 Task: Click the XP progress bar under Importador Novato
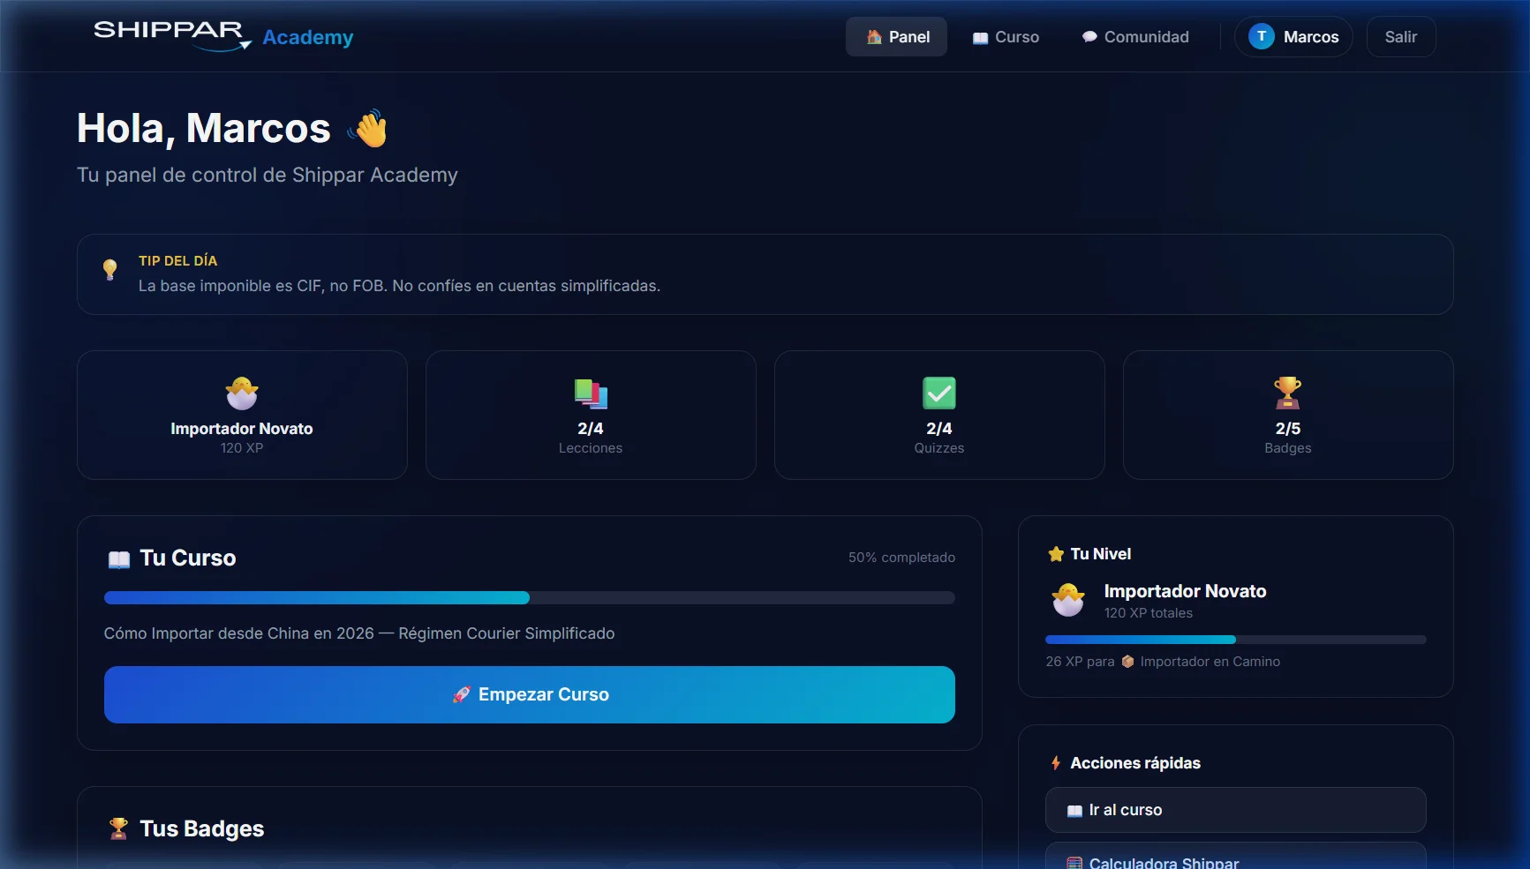[x=1235, y=639]
